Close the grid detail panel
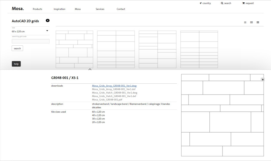The image size is (271, 161). point(263,80)
